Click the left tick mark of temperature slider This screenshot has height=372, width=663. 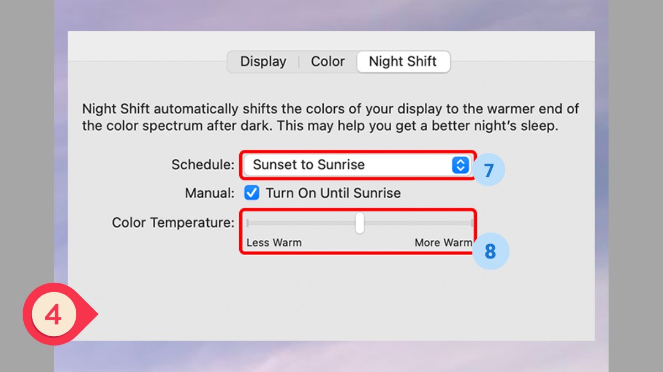tap(248, 223)
